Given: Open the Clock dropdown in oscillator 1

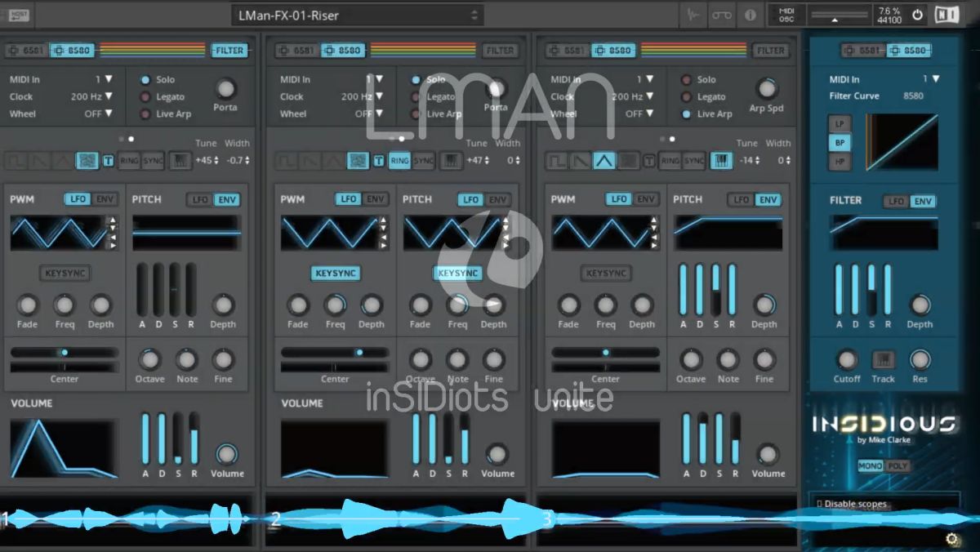Looking at the screenshot, I should [91, 96].
